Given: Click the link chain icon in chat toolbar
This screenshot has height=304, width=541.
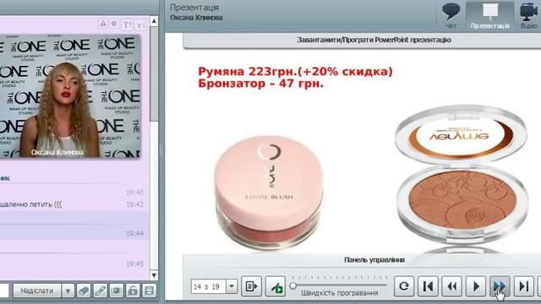Looking at the screenshot, I should (100, 290).
